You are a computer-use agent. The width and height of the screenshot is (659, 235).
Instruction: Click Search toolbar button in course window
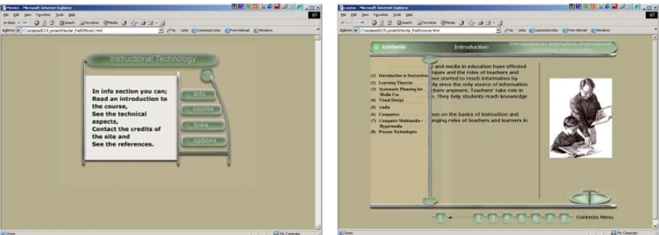[405, 22]
